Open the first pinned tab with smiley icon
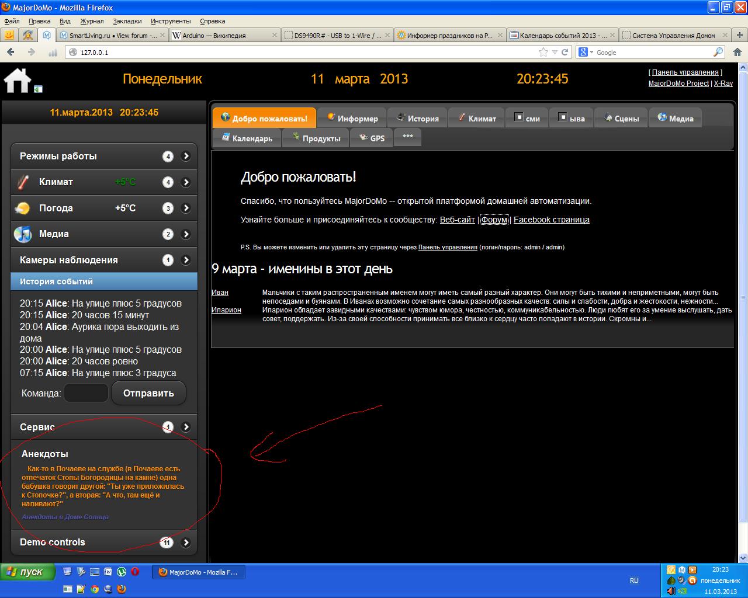The width and height of the screenshot is (748, 598). pos(9,35)
